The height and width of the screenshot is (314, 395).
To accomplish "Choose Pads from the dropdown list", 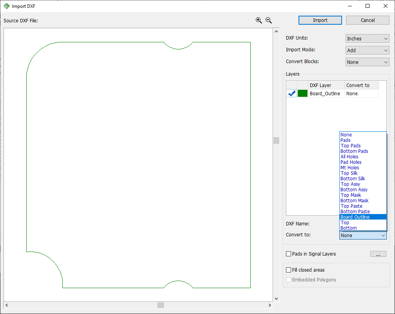I will (363, 140).
